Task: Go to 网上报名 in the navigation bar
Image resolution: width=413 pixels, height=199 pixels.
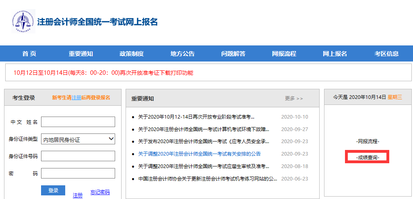Action: coord(335,54)
